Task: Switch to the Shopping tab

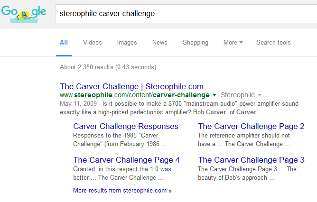Action: tap(196, 42)
